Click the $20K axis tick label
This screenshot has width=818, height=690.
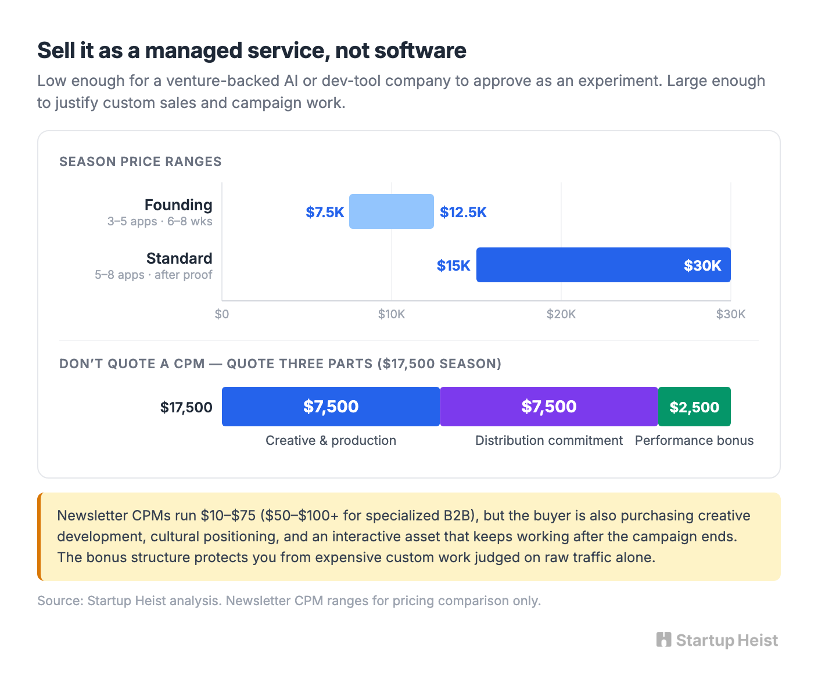561,314
